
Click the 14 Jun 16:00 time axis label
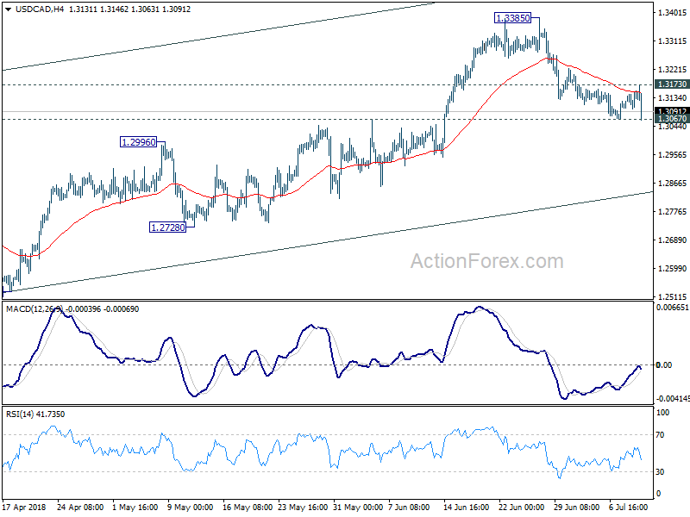(x=466, y=508)
